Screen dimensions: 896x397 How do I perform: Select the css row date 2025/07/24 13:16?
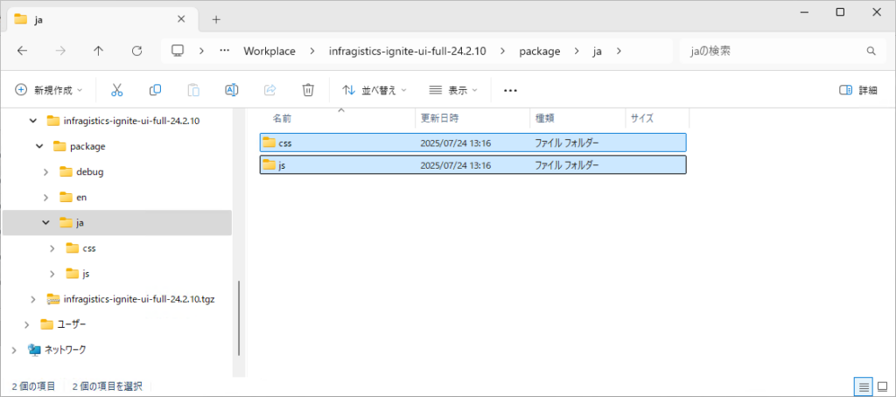(x=455, y=143)
